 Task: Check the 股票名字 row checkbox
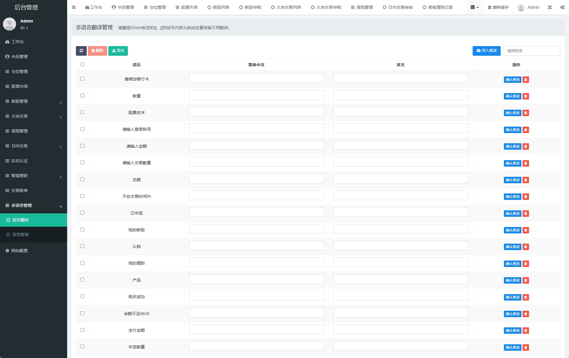click(x=82, y=112)
